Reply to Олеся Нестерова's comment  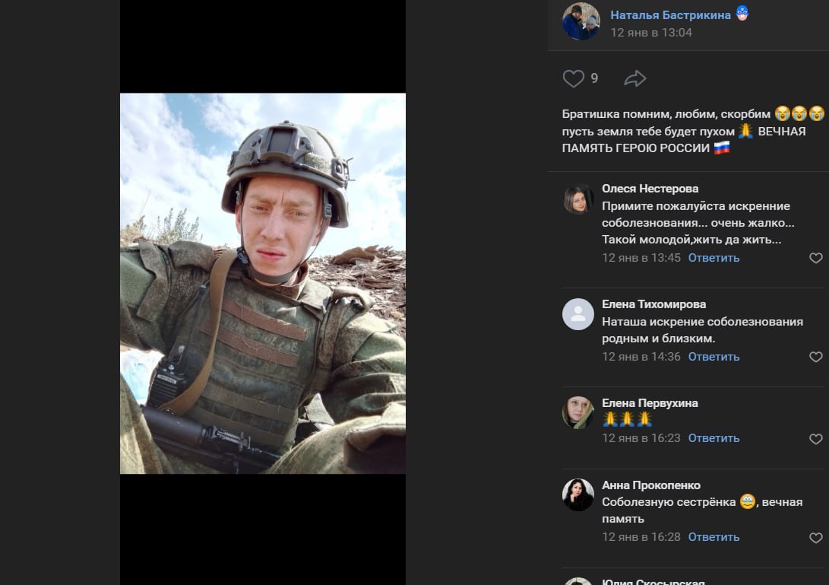(x=714, y=258)
